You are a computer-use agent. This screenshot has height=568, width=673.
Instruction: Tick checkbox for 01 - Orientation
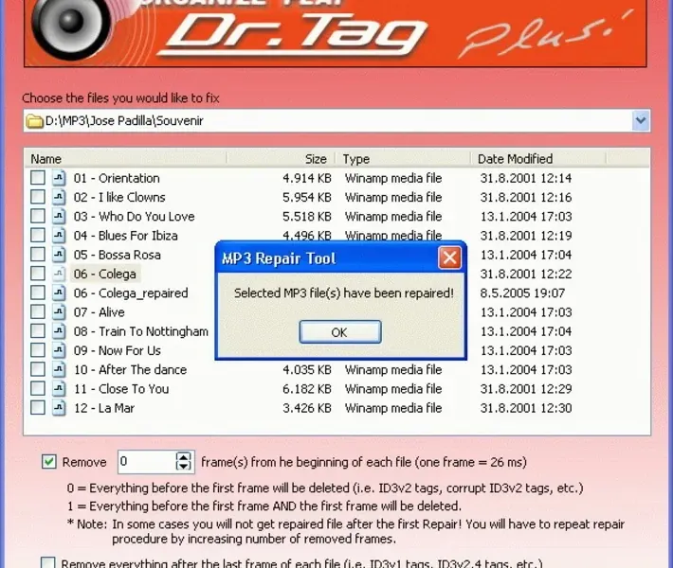click(38, 177)
